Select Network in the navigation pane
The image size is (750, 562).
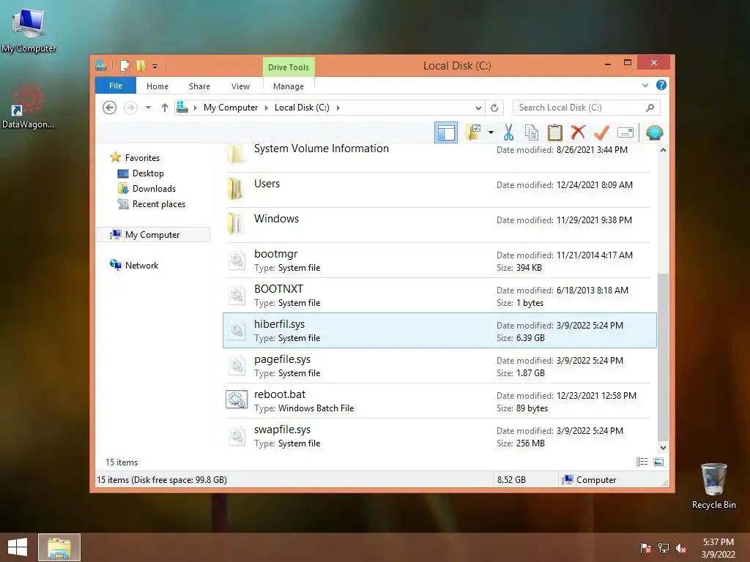click(x=141, y=265)
